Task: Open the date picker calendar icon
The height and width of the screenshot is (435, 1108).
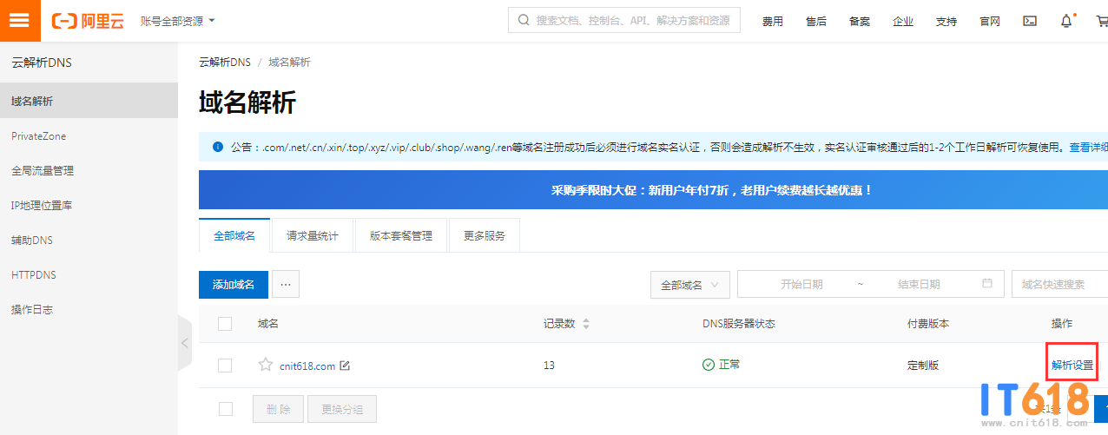Action: coord(987,283)
